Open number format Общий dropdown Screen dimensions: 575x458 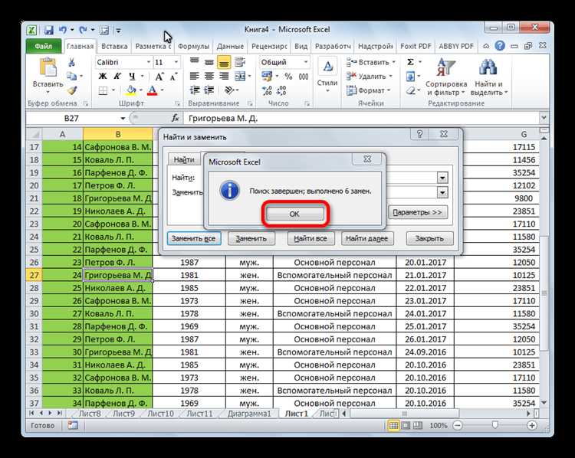click(x=306, y=62)
